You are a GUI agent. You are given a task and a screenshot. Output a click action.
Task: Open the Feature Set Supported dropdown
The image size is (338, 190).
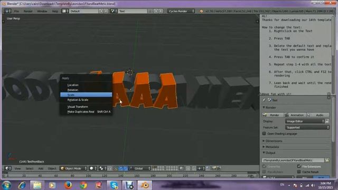[307, 127]
